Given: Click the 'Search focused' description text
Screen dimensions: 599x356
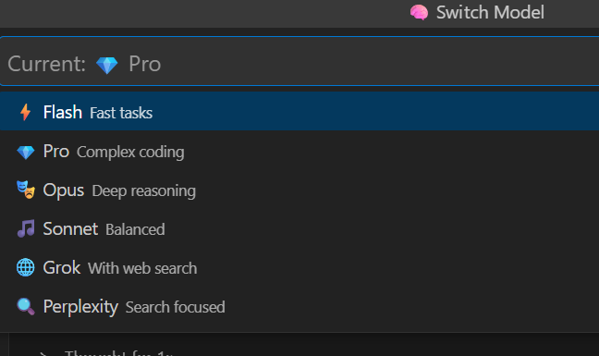Looking at the screenshot, I should (176, 308).
